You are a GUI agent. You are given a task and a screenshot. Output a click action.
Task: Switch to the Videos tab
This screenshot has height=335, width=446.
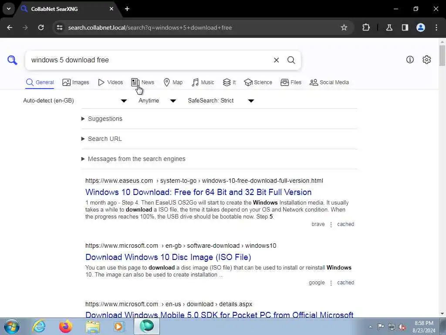pyautogui.click(x=110, y=82)
